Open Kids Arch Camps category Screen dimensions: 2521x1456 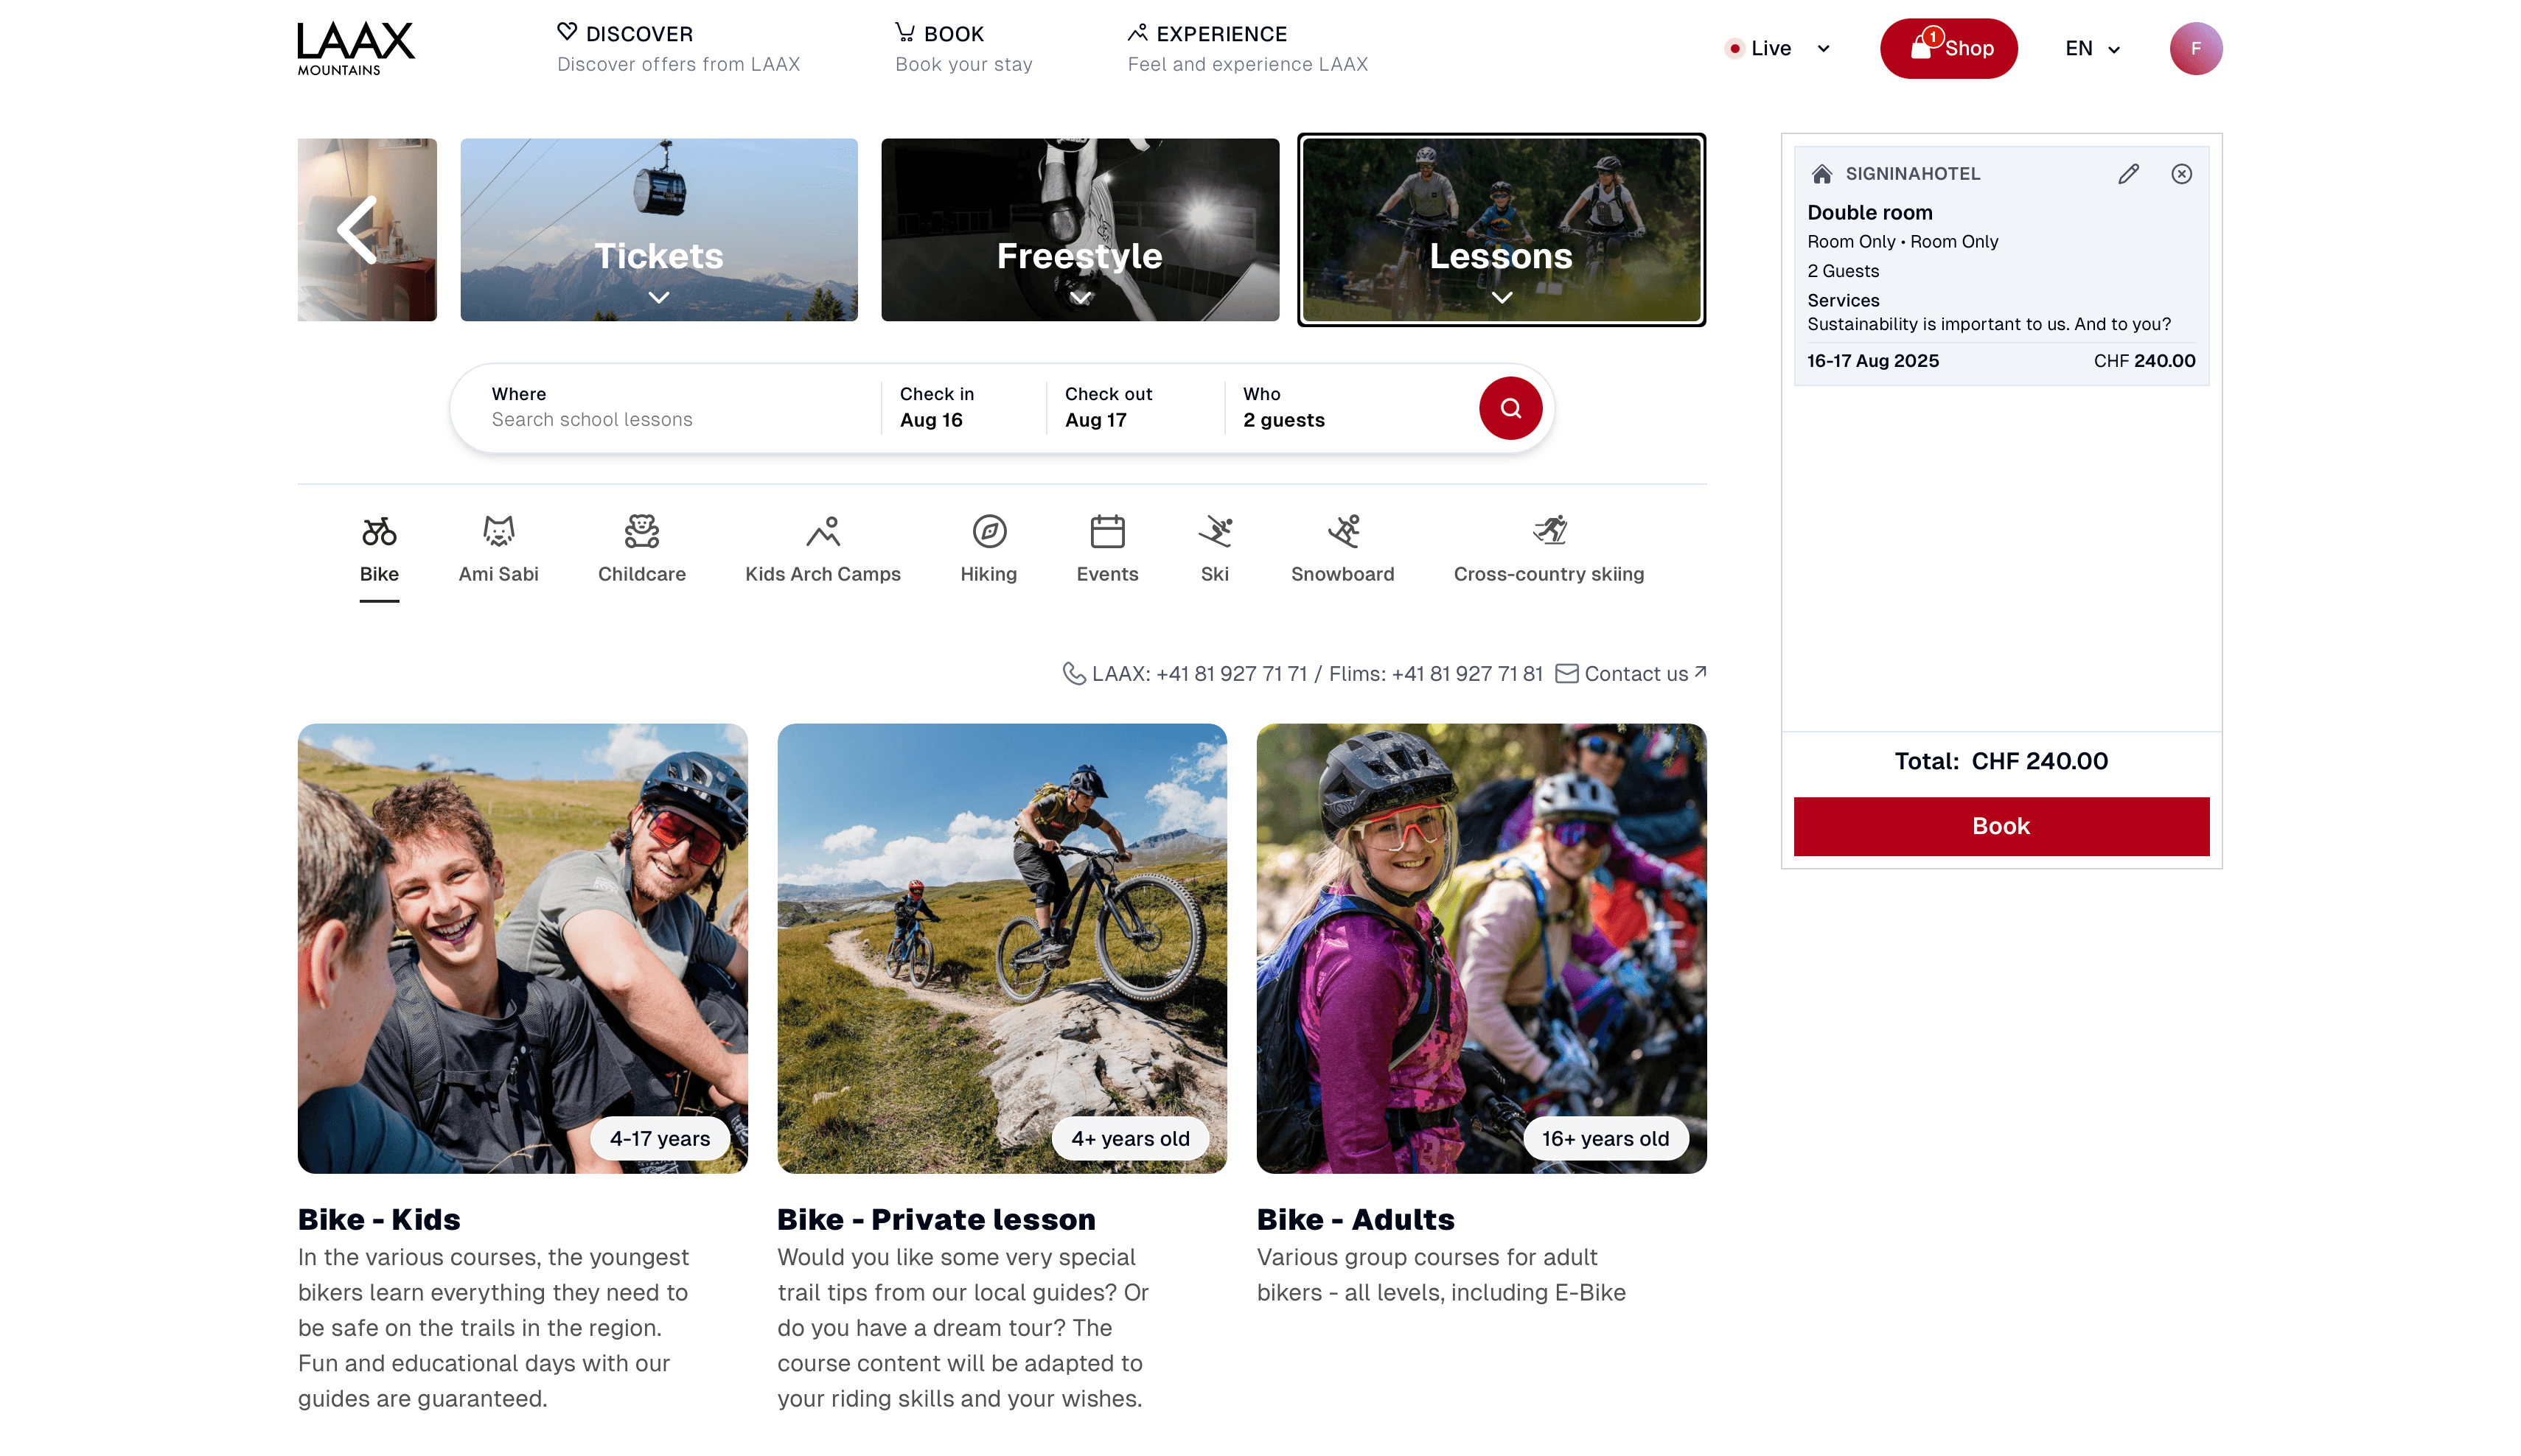tap(823, 533)
